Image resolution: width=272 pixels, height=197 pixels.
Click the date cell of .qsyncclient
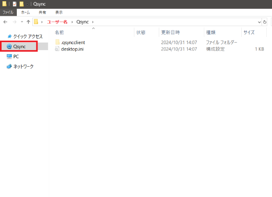pyautogui.click(x=179, y=43)
